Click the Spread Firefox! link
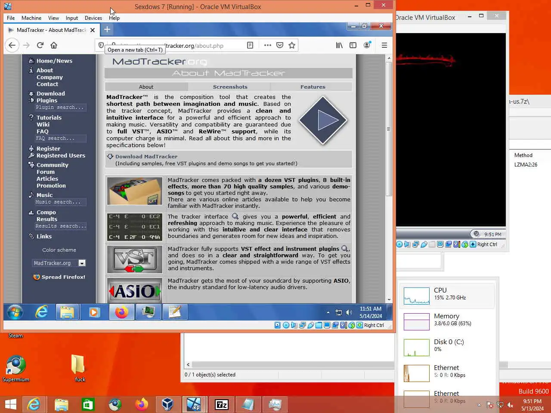 [x=63, y=277]
